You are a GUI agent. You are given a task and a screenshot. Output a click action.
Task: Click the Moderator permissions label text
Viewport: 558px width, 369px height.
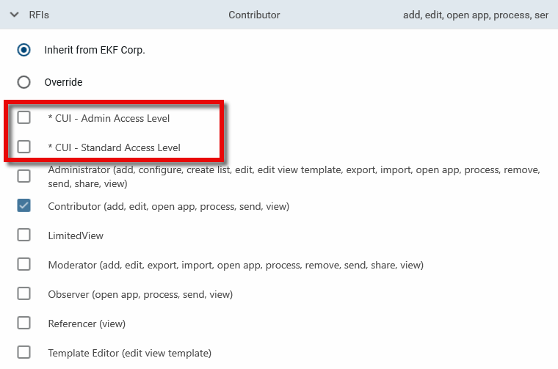tap(235, 265)
